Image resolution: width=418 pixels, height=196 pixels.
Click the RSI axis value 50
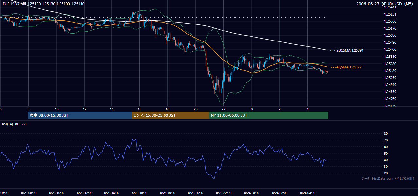click(x=386, y=153)
